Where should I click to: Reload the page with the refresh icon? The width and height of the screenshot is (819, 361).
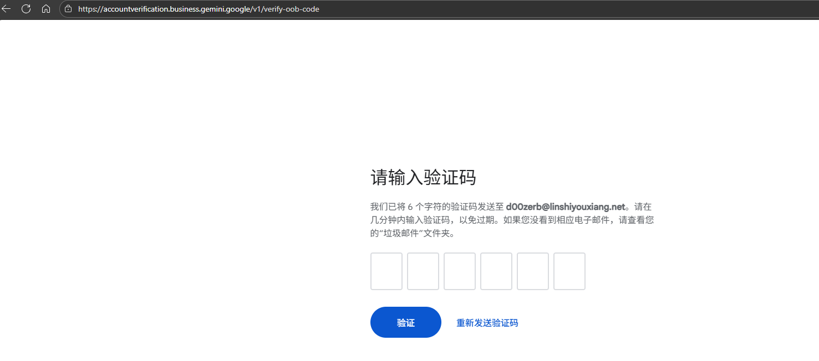(x=26, y=9)
